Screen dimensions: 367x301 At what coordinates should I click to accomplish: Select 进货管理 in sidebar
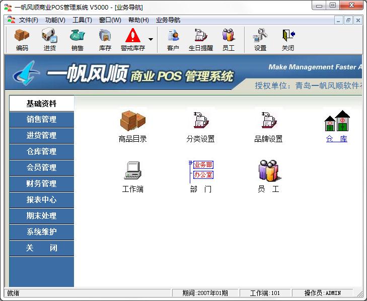pyautogui.click(x=42, y=136)
